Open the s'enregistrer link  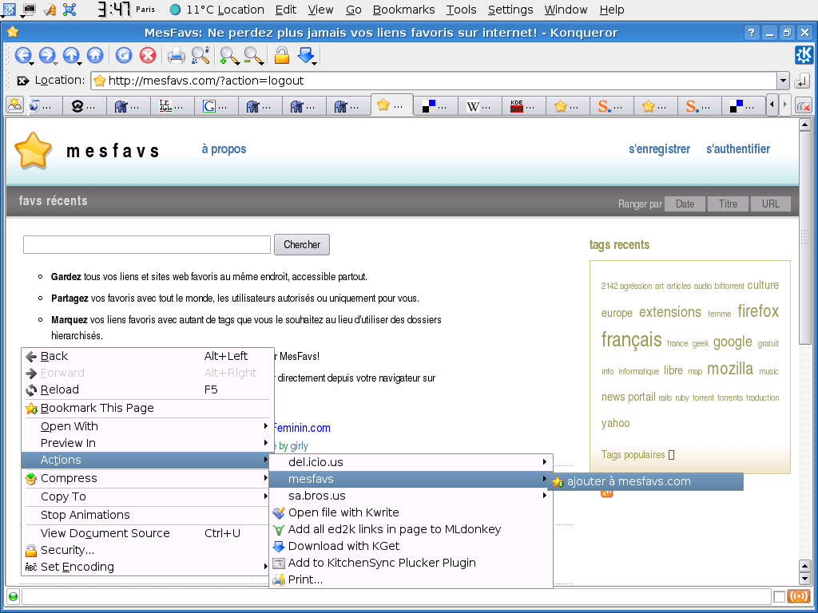tap(659, 149)
